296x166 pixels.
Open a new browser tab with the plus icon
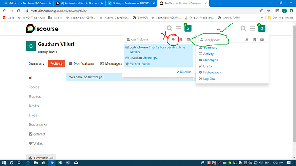point(214,3)
